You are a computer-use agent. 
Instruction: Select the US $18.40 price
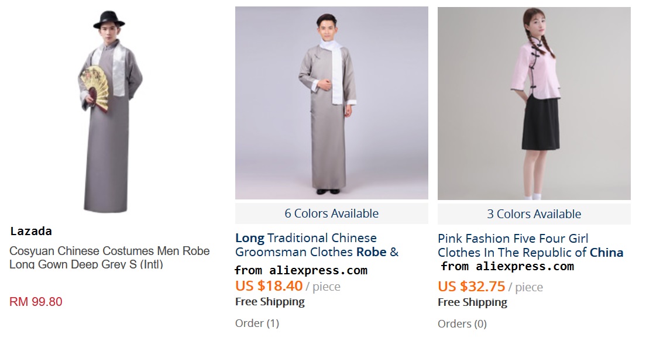pyautogui.click(x=269, y=286)
